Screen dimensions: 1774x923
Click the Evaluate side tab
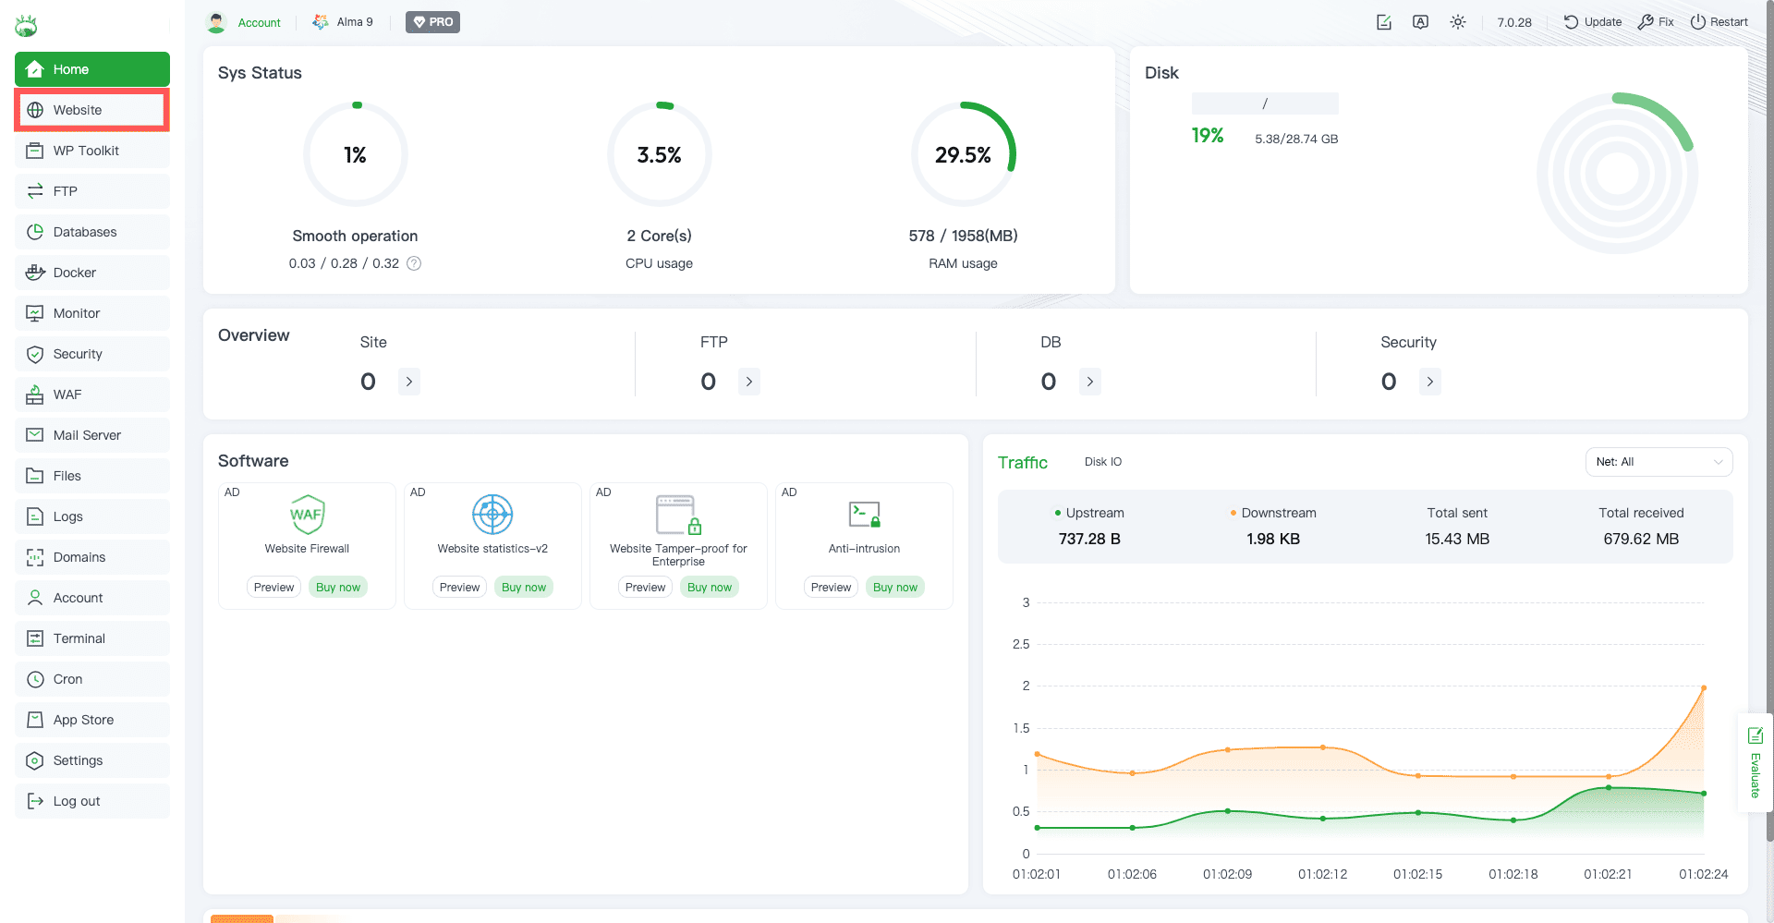pyautogui.click(x=1755, y=762)
